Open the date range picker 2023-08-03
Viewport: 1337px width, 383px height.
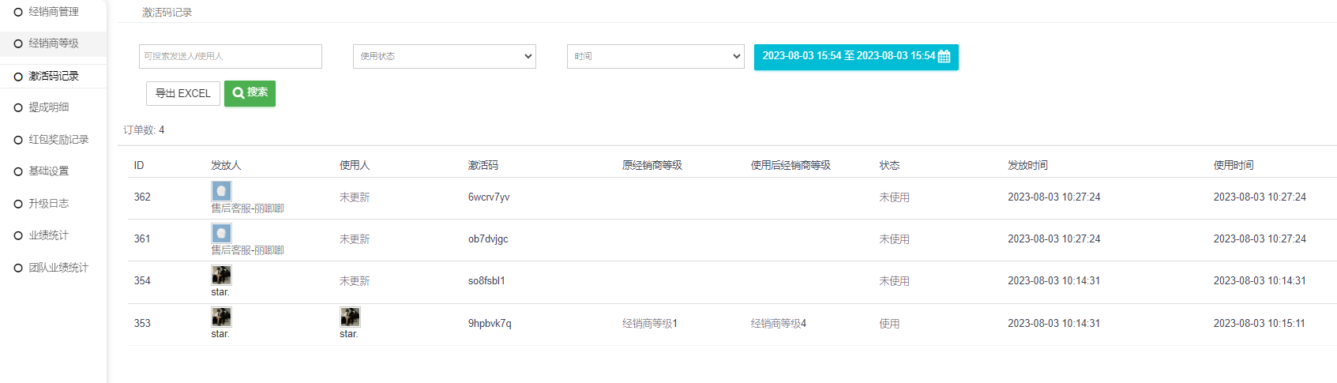[847, 57]
